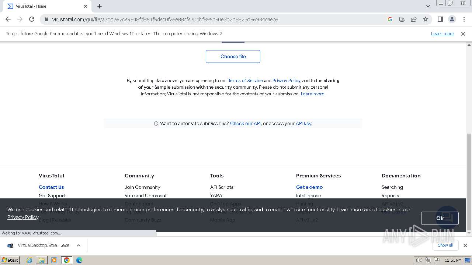Open the Chrome profile icon
This screenshot has height=265, width=472.
tap(452, 19)
